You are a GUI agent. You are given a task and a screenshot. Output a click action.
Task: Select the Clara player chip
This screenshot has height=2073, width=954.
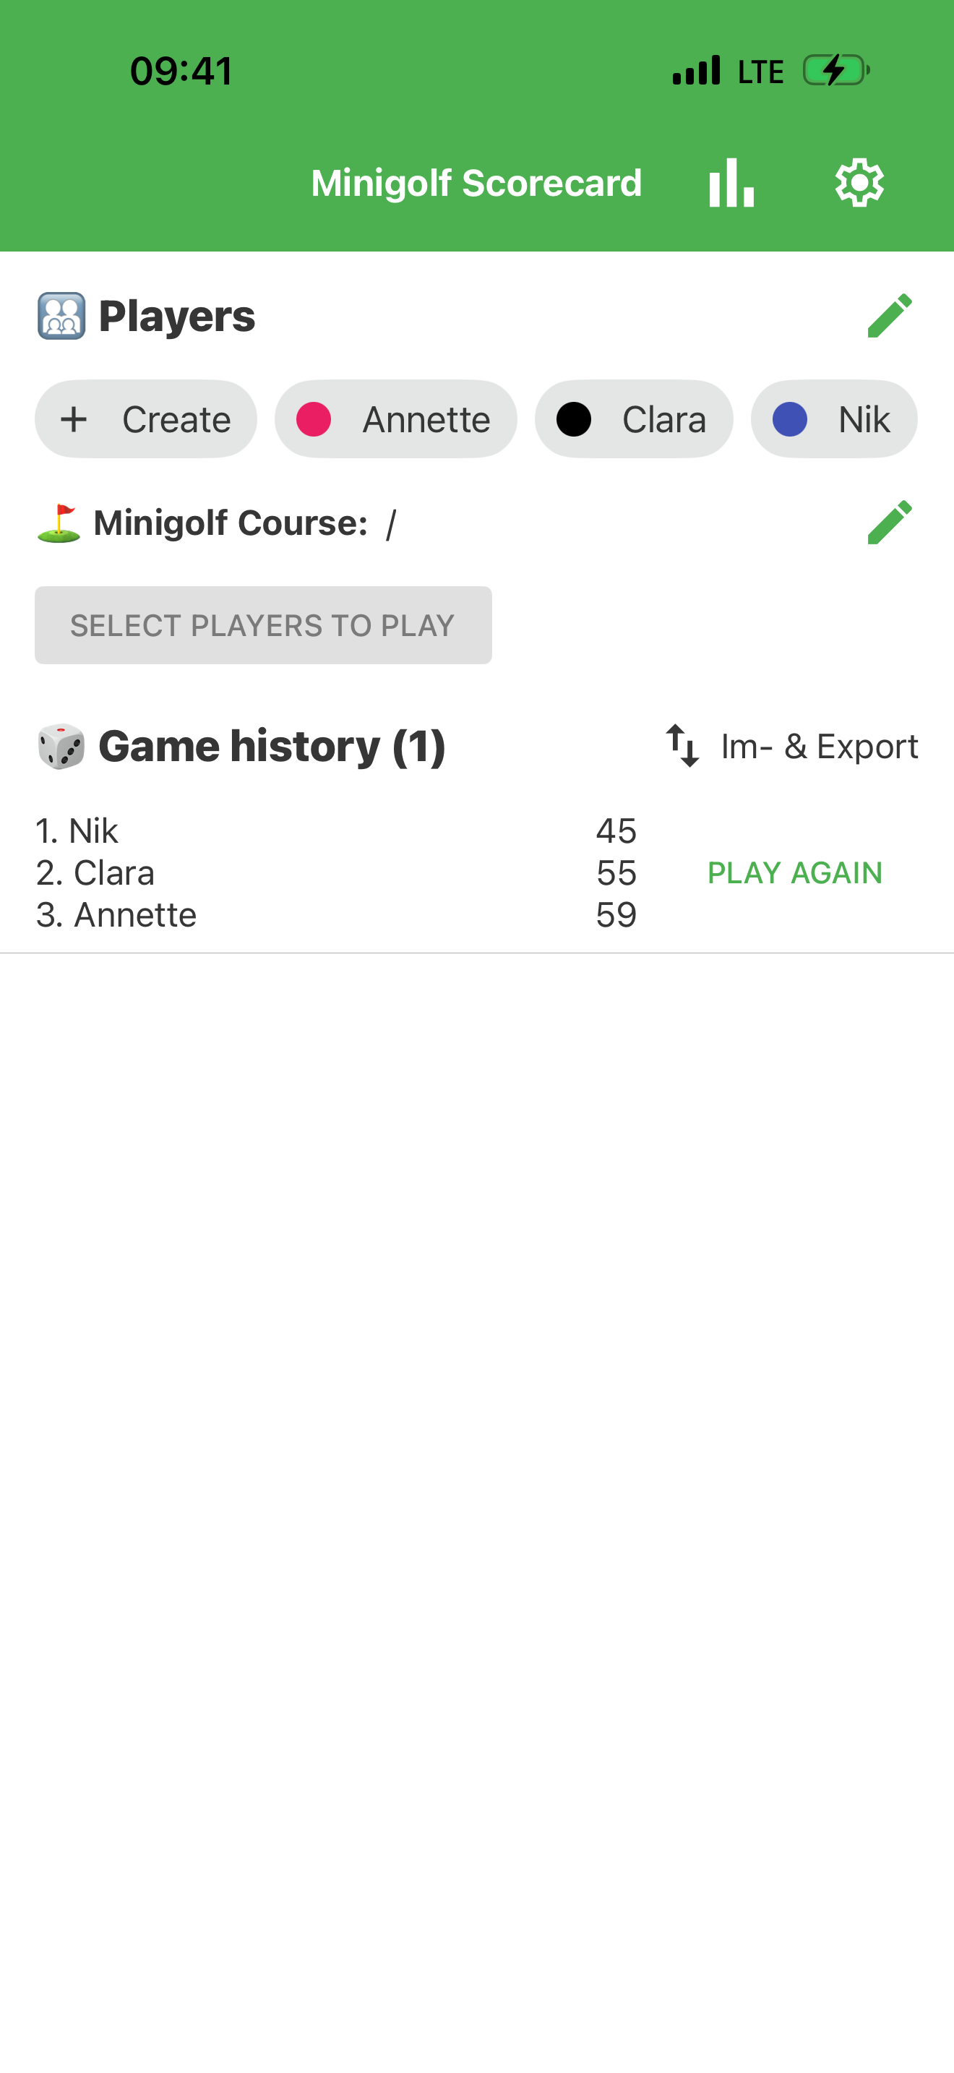pos(634,419)
